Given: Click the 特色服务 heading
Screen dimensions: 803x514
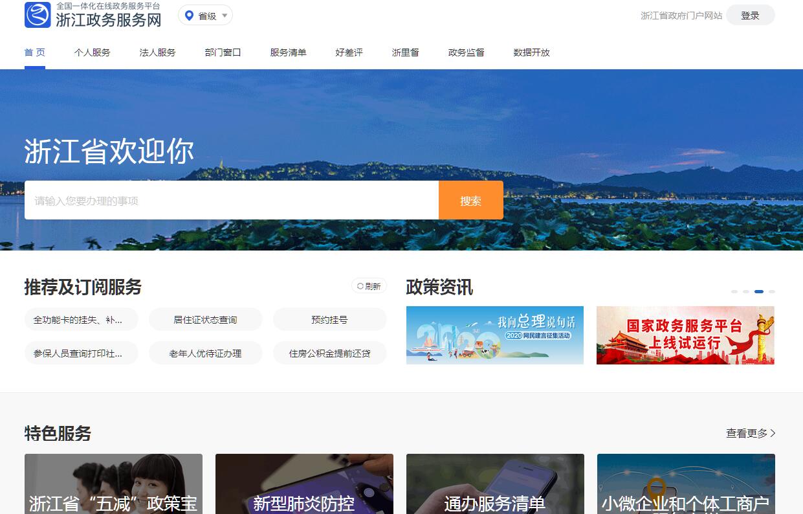Looking at the screenshot, I should click(x=58, y=433).
